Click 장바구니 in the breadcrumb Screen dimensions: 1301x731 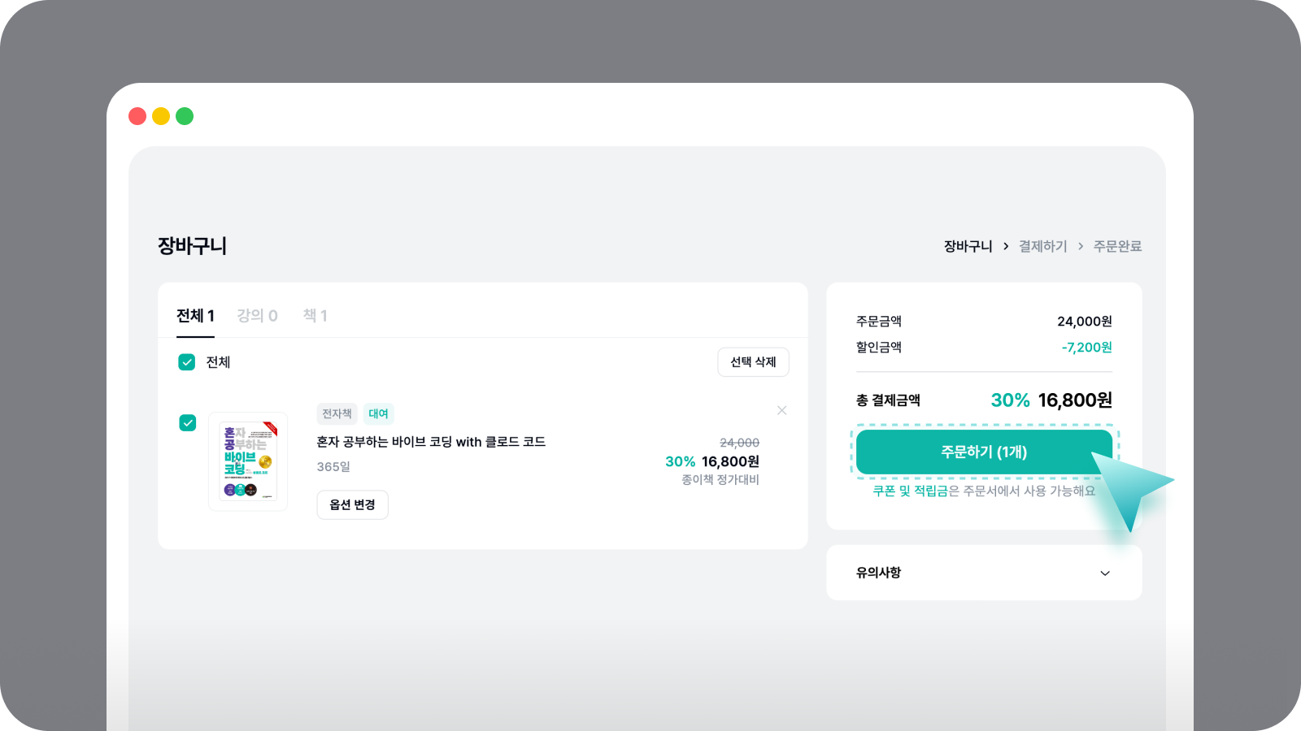pos(968,246)
